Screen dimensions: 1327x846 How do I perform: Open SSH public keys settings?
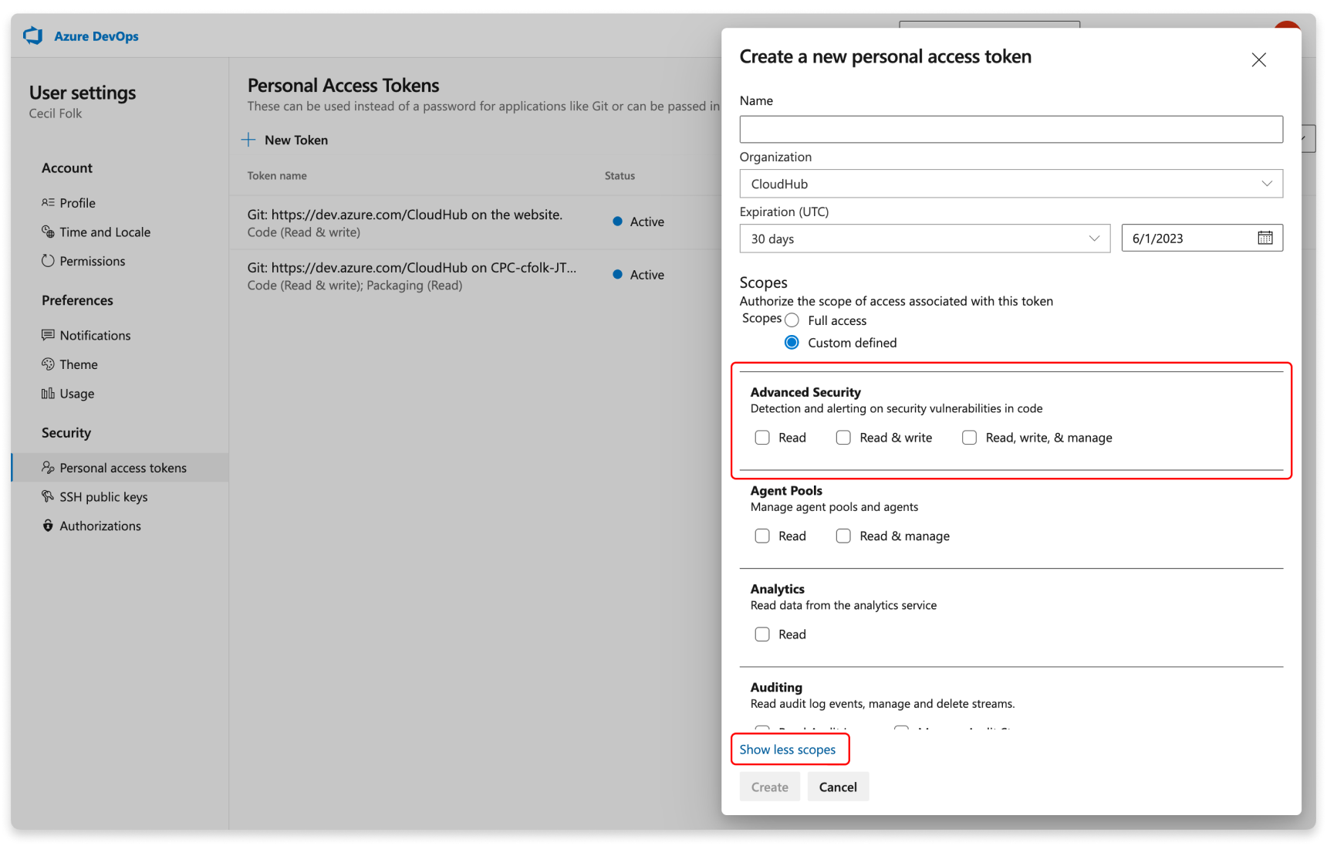coord(103,497)
